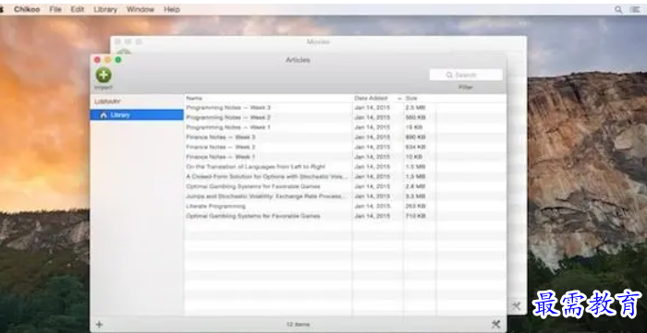The image size is (647, 333).
Task: Click the date cell of Programming Notes Week 3
Action: (372, 107)
